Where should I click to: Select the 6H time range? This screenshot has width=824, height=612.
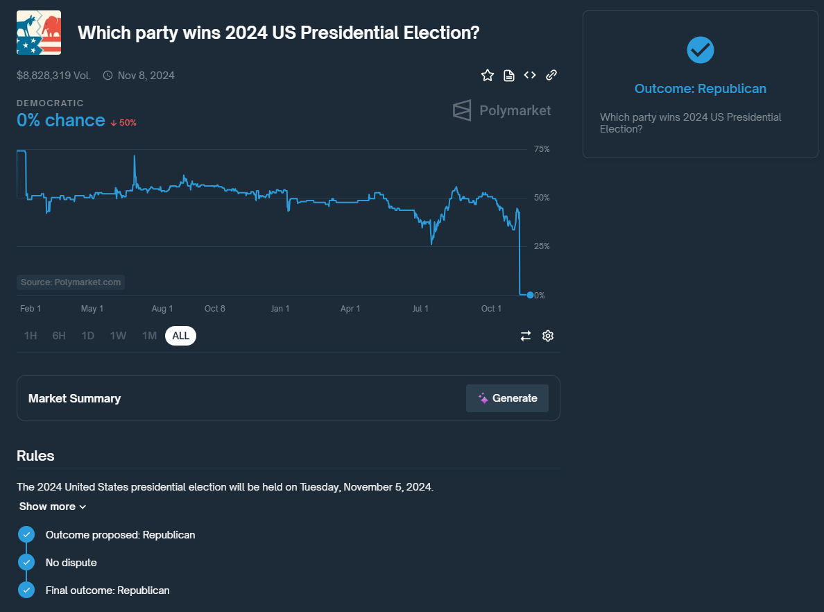click(x=59, y=336)
